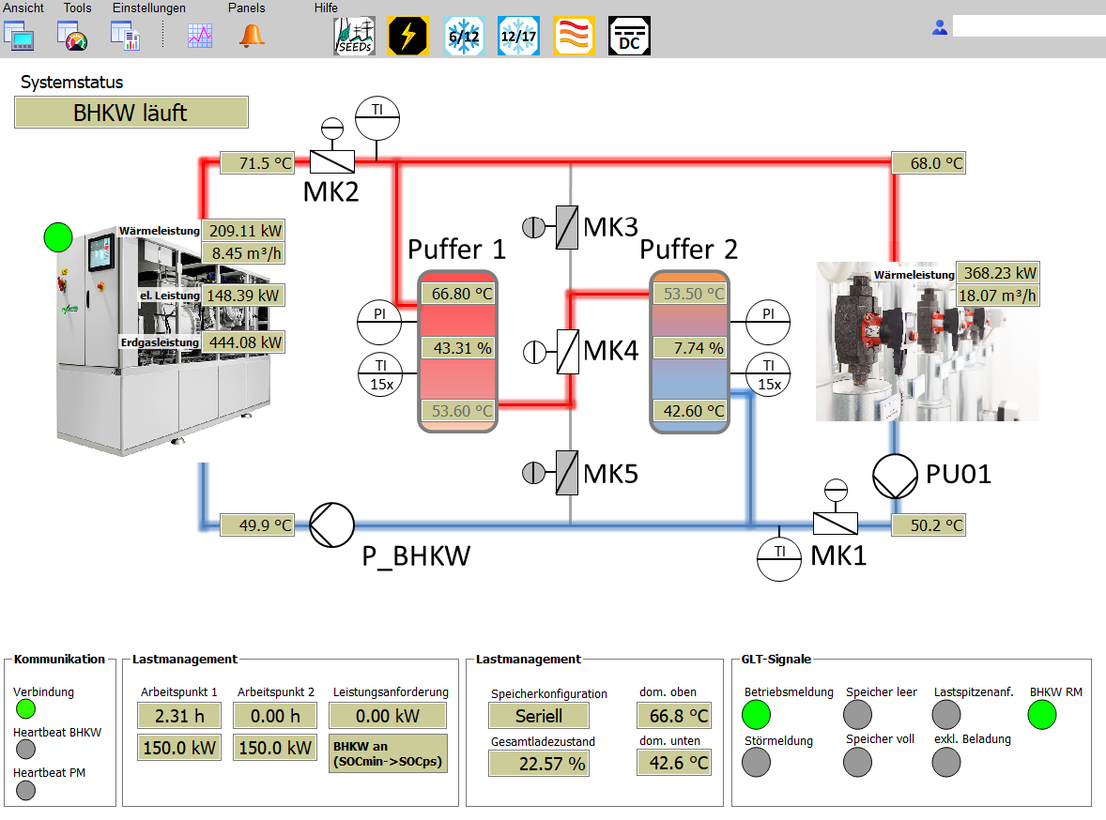Click the gauge tool icon under Tools
Image resolution: width=1106 pixels, height=820 pixels.
[x=72, y=36]
